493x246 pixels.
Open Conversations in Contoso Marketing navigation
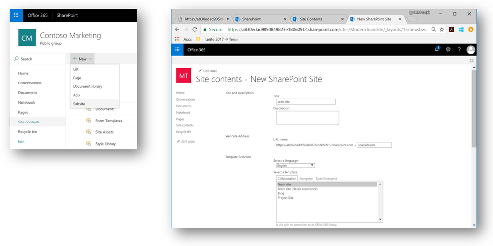(x=30, y=82)
